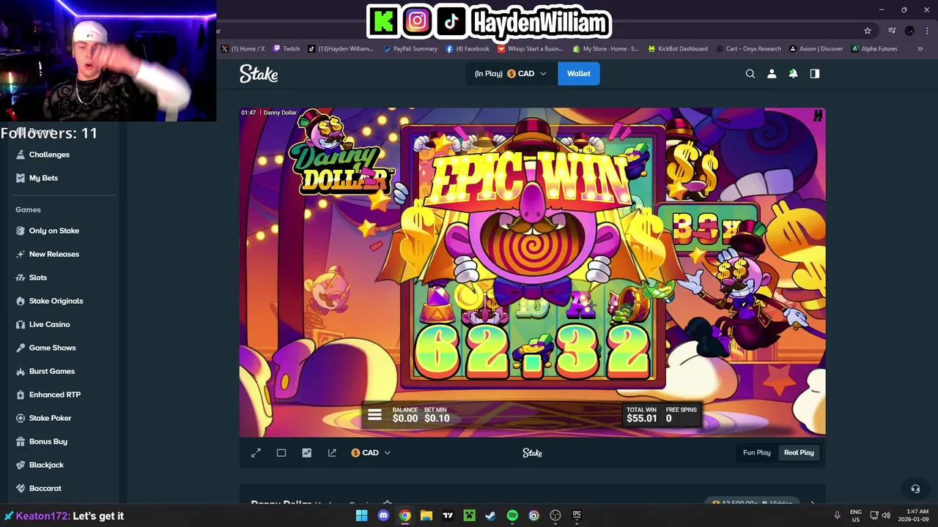Image resolution: width=938 pixels, height=527 pixels.
Task: Open the in-game hamburger menu
Action: tap(374, 415)
